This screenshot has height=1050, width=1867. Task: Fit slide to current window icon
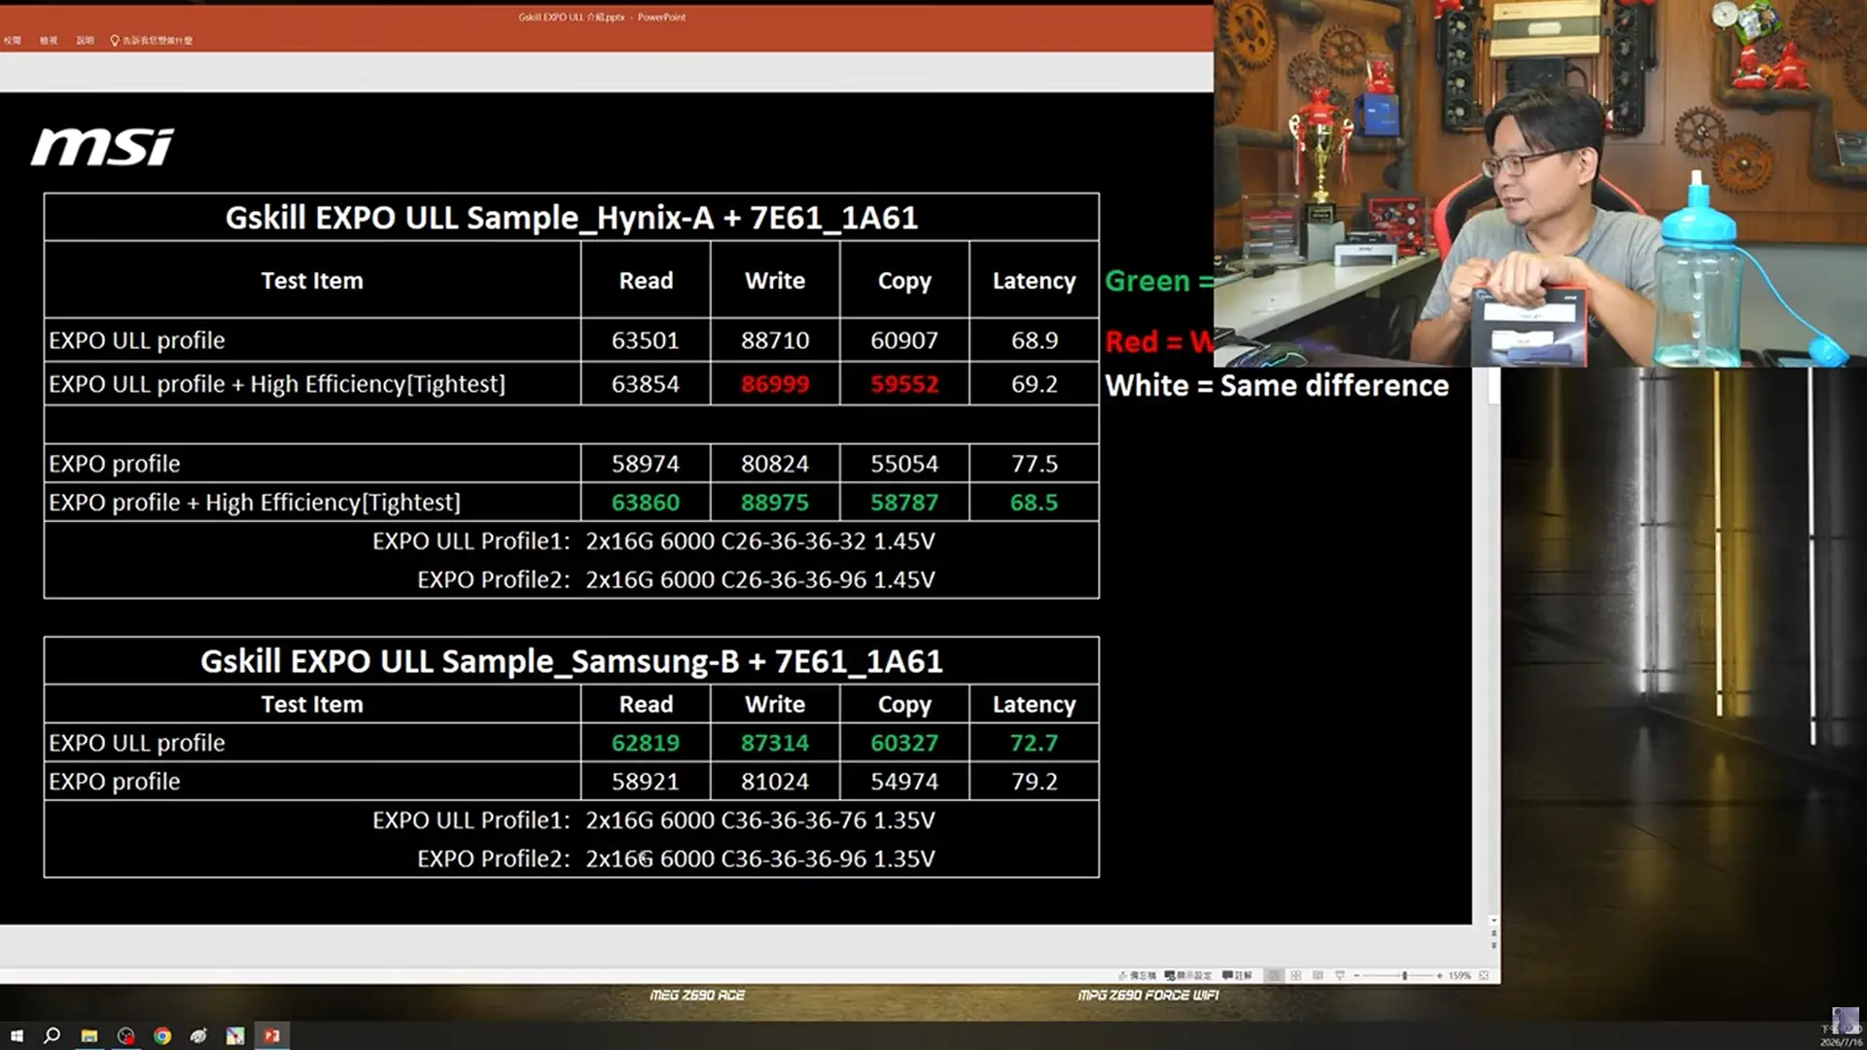coord(1484,975)
